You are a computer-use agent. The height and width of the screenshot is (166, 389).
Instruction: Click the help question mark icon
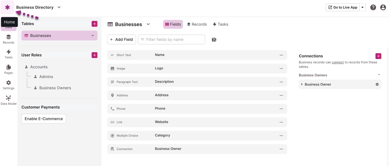373,7
